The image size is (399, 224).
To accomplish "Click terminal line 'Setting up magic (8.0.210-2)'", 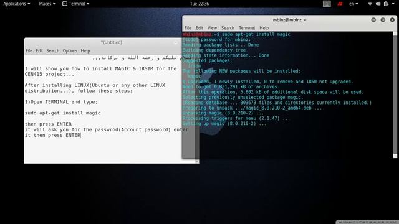I will pos(224,124).
